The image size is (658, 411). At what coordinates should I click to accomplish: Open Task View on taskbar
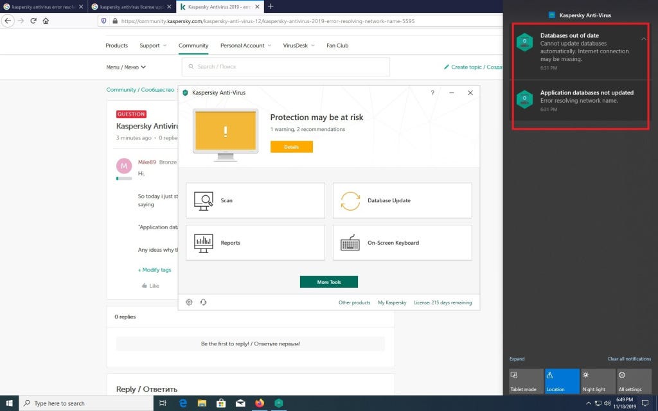[163, 403]
